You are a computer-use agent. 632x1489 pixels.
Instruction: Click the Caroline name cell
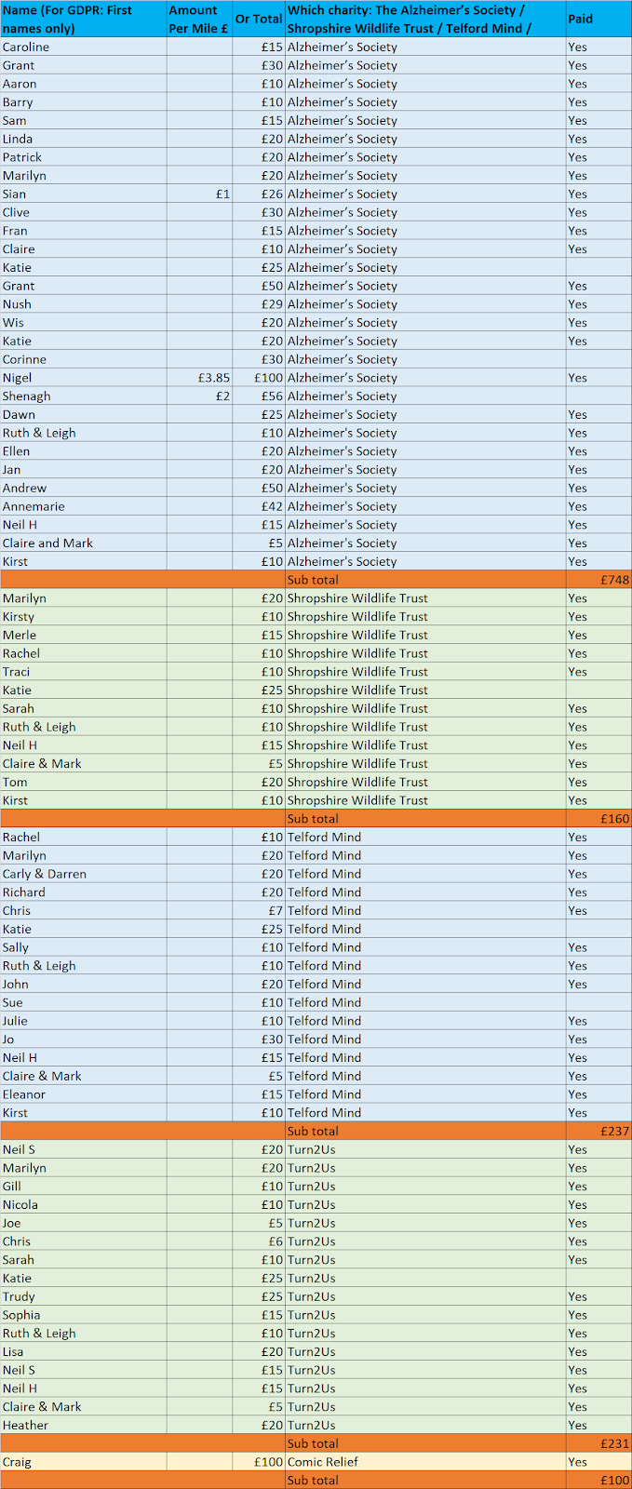coord(84,47)
